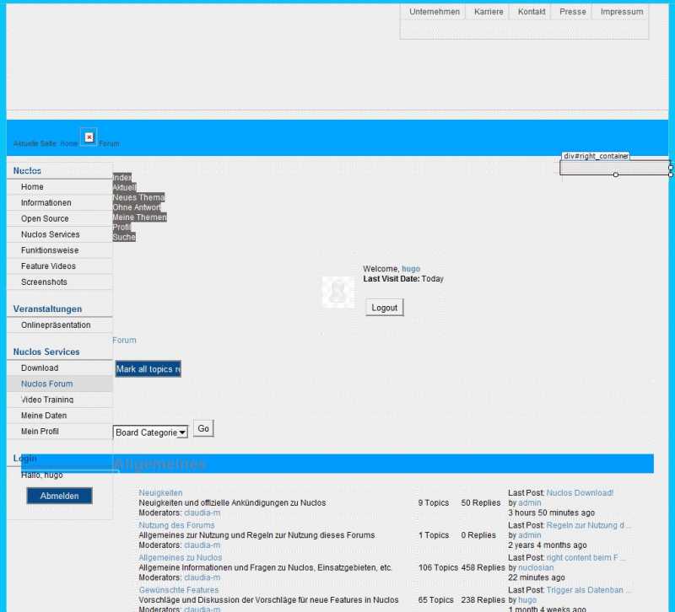Select Aktuell forum tab
The image size is (675, 612).
click(124, 187)
